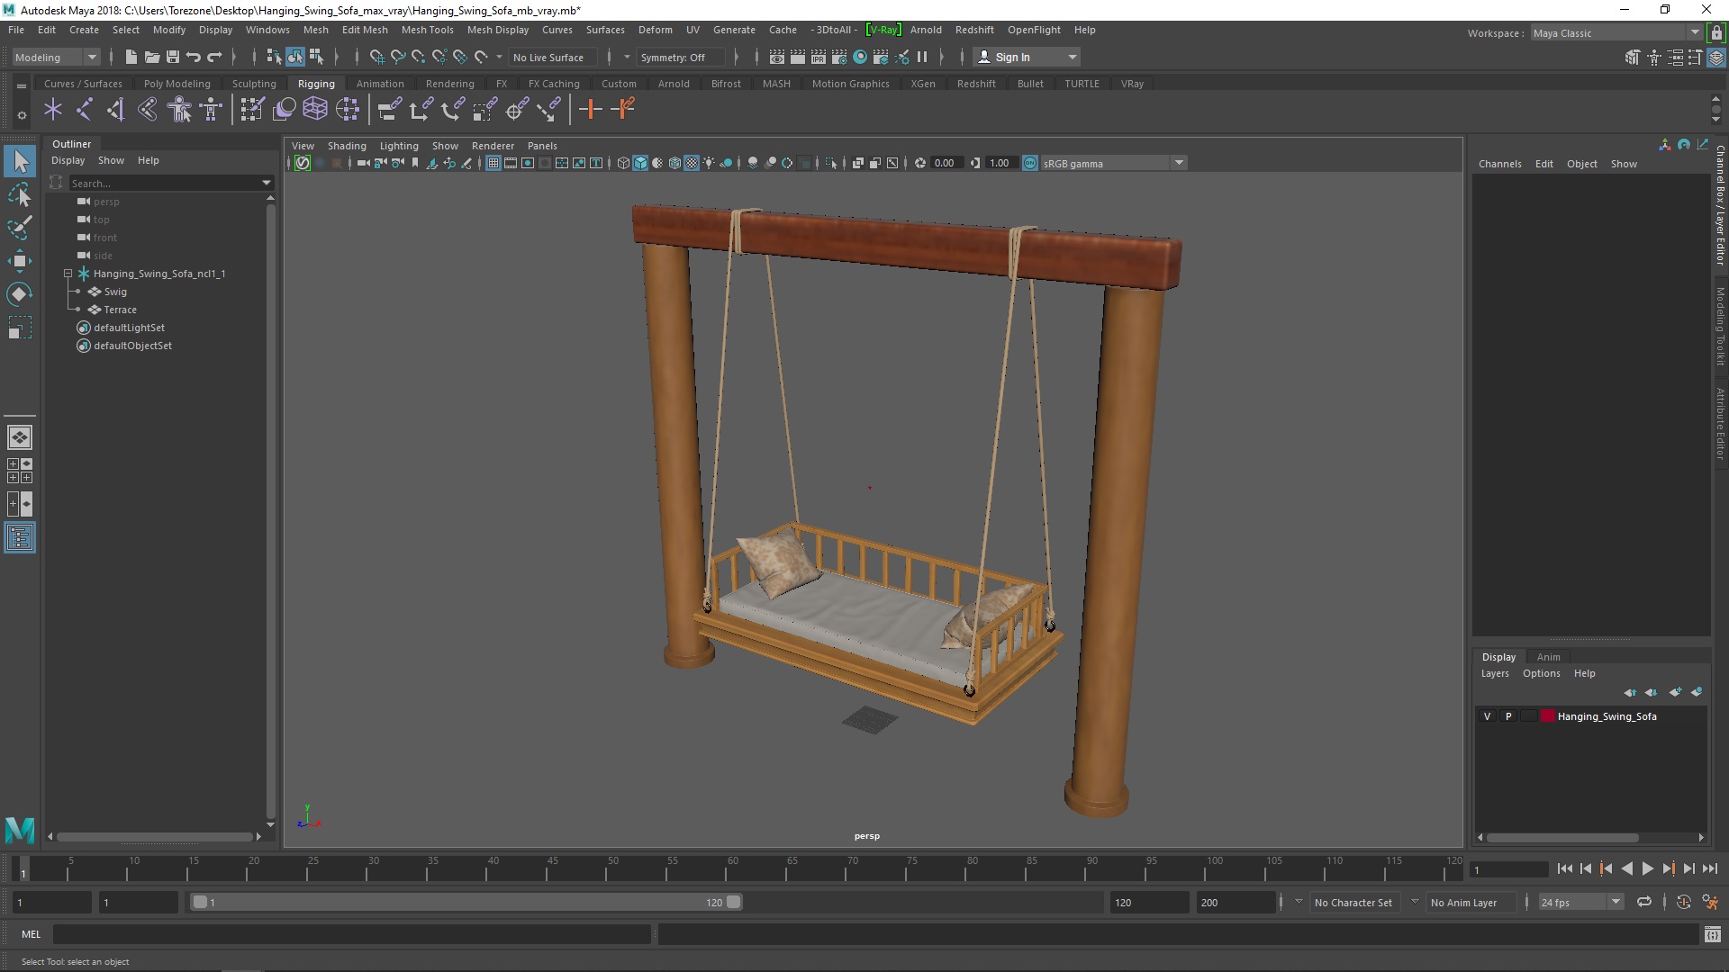Click the Outliner panel layout icon
This screenshot has width=1729, height=972.
[x=20, y=538]
